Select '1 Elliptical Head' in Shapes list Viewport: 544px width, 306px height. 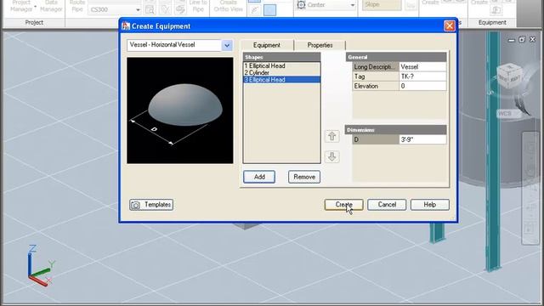pos(281,66)
